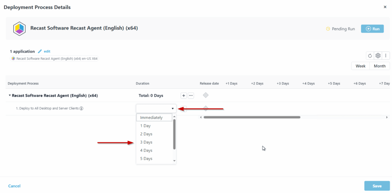392x193 pixels.
Task: Choose 3 Days in the duration list
Action: [146, 142]
